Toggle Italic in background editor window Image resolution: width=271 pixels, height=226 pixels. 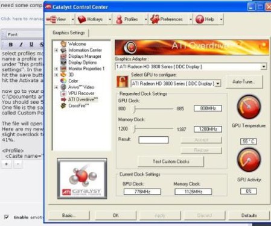[x=21, y=45]
